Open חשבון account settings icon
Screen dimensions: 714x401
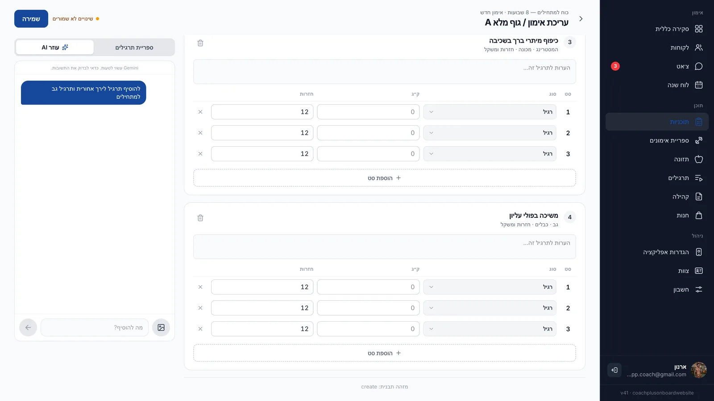(699, 290)
